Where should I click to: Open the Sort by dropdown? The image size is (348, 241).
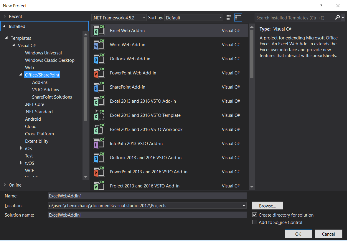coord(194,18)
